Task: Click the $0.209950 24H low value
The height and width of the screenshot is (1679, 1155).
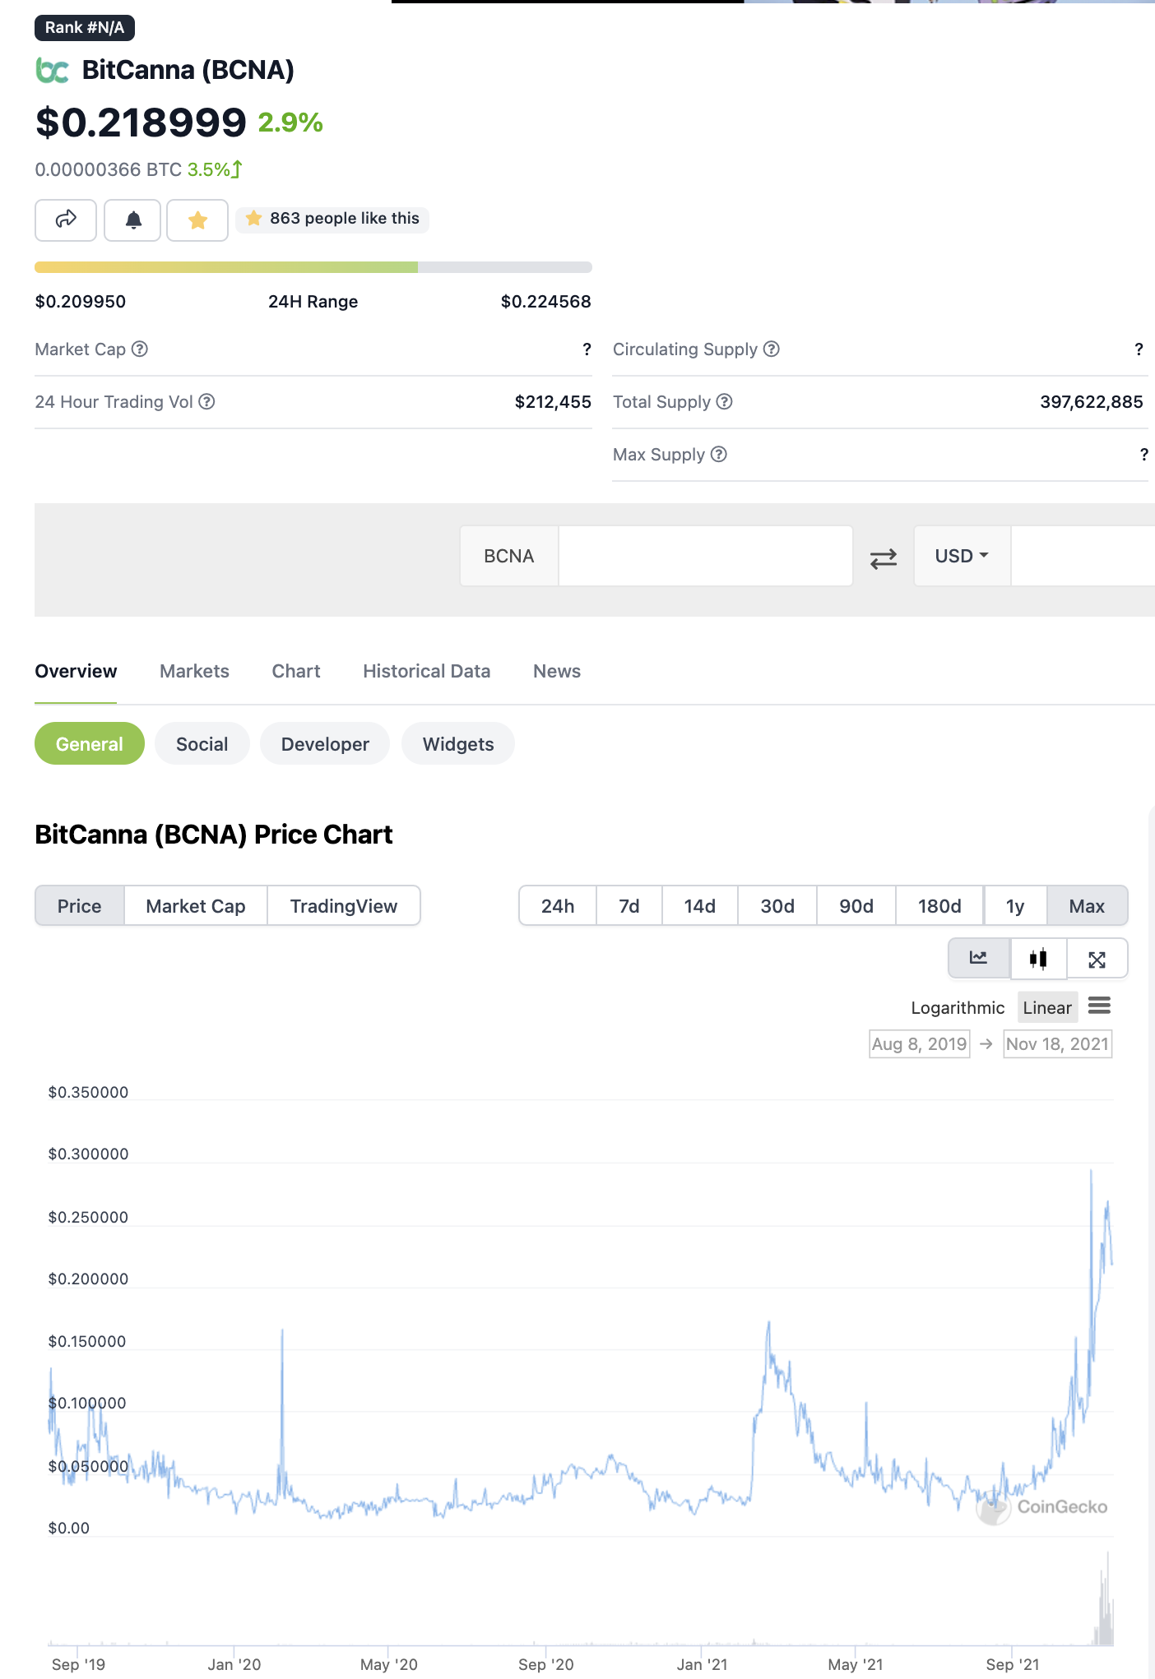Action: [x=81, y=302]
